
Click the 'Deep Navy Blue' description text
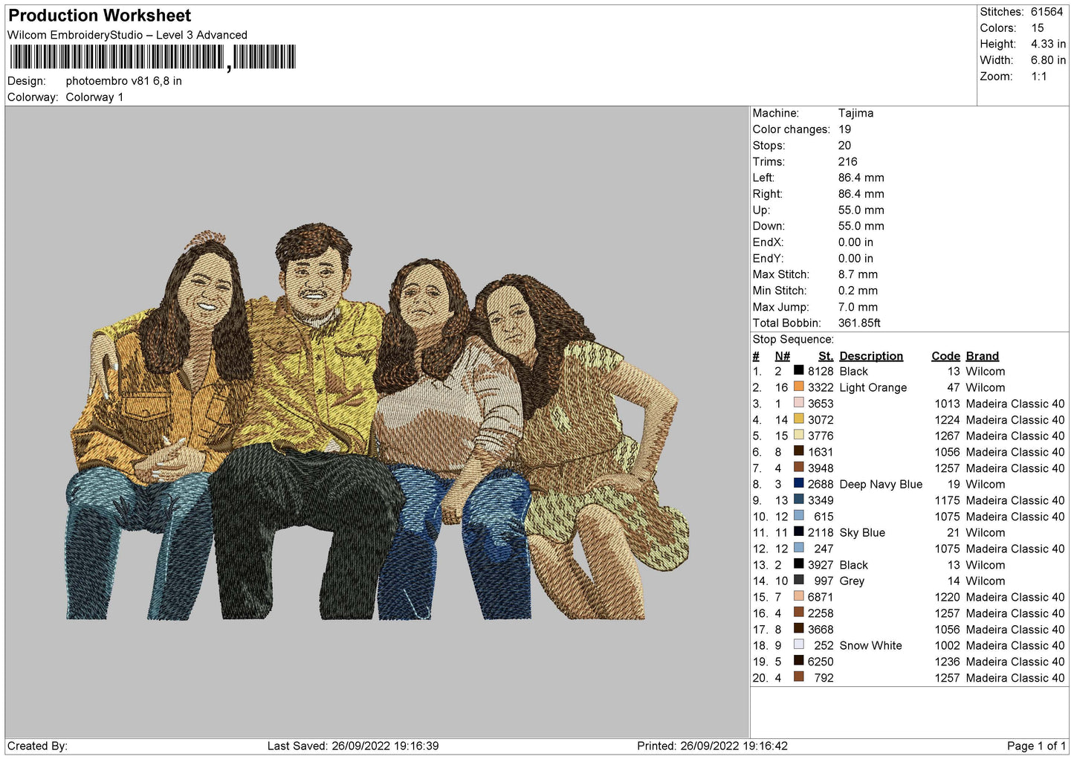(881, 485)
